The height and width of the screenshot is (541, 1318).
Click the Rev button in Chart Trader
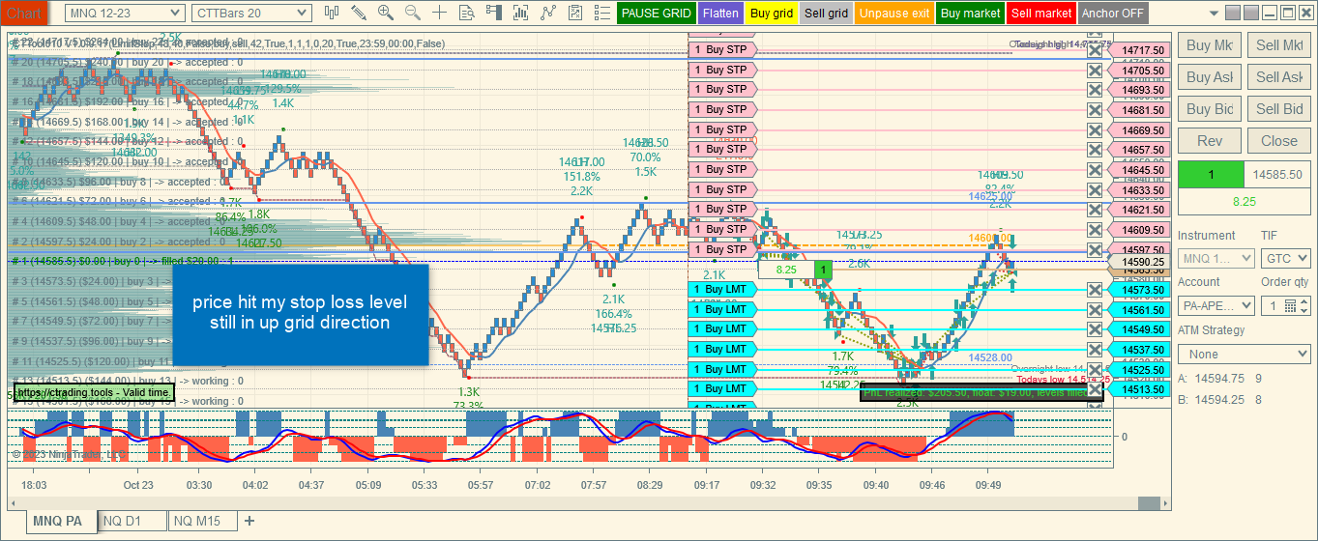[x=1210, y=141]
